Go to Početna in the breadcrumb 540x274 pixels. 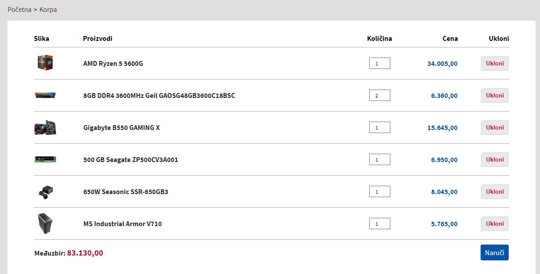pyautogui.click(x=19, y=10)
